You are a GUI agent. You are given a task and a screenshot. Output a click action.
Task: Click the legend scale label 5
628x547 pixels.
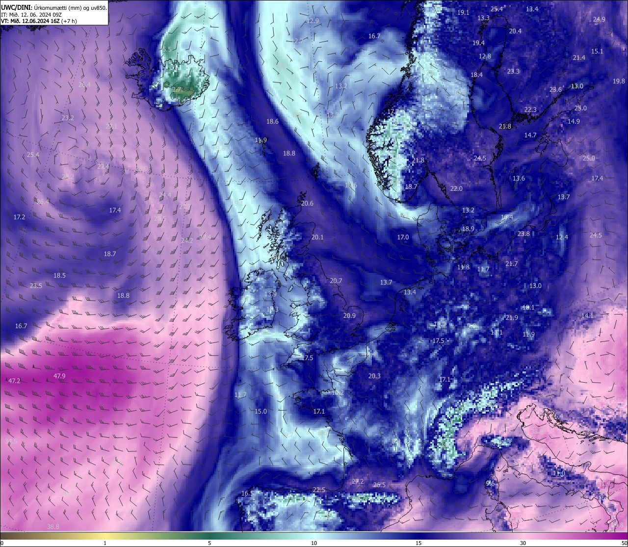pos(209,543)
